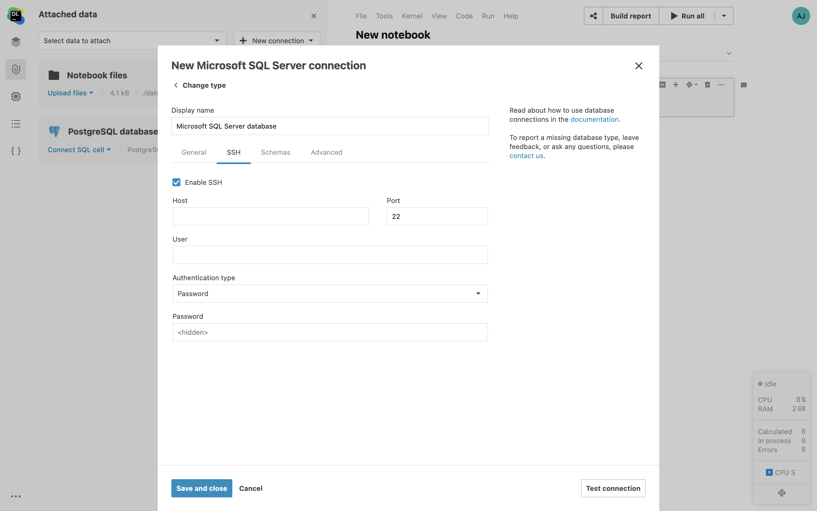The width and height of the screenshot is (817, 511).
Task: Click the CPU S resource indicator
Action: [781, 472]
